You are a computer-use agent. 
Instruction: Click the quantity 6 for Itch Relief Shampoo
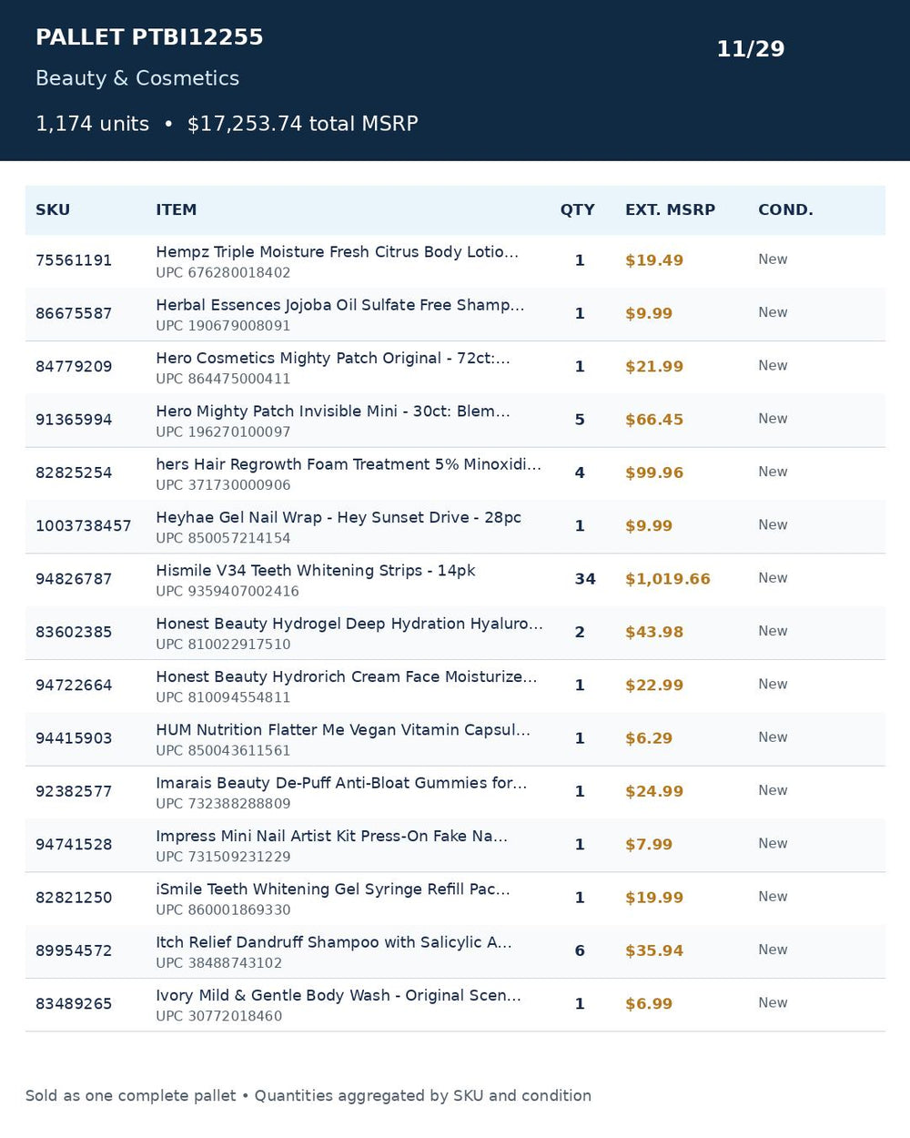(x=580, y=951)
